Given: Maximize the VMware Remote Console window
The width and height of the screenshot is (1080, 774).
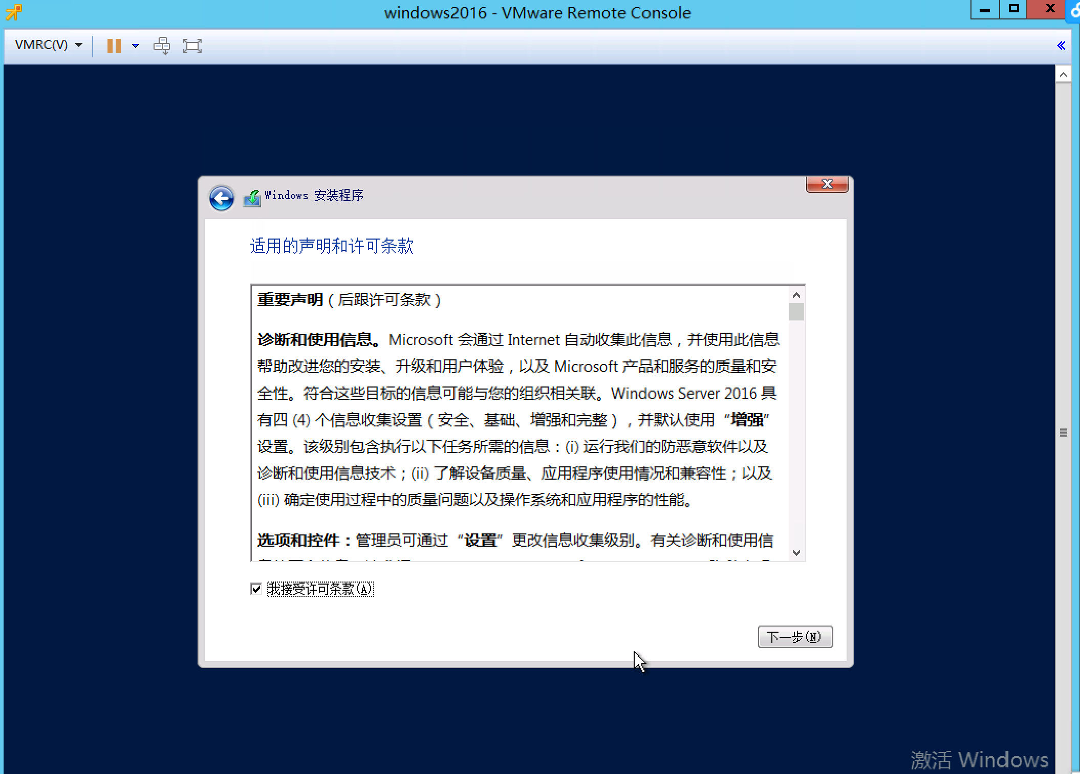Looking at the screenshot, I should click(1013, 10).
